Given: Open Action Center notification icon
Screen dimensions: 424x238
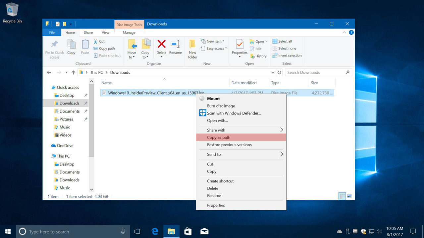Looking at the screenshot, I should [x=413, y=231].
